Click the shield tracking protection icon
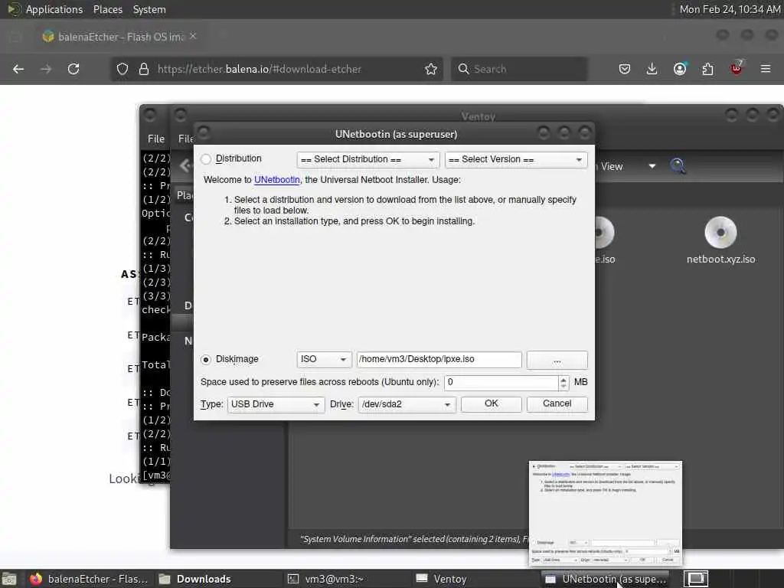The width and height of the screenshot is (784, 588). coord(122,69)
